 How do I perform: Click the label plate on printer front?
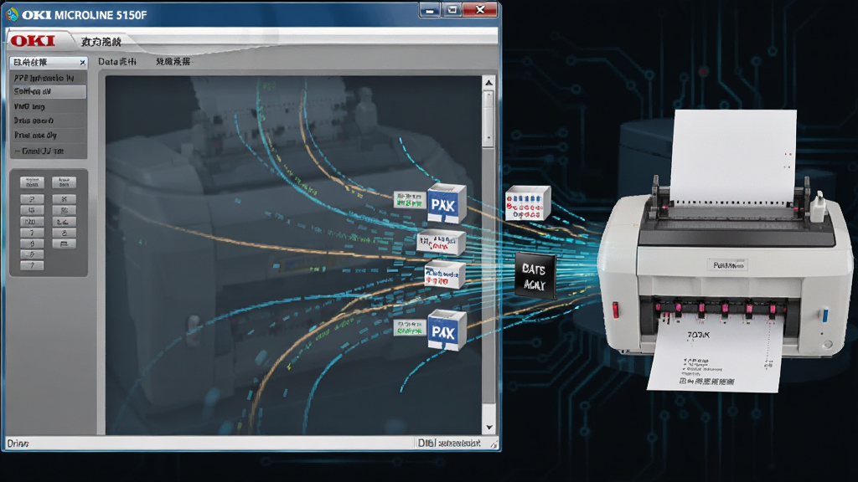click(x=727, y=265)
